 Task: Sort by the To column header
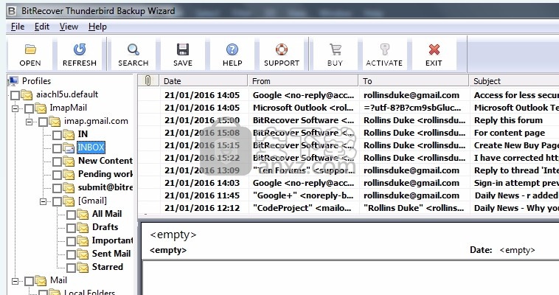[x=414, y=80]
